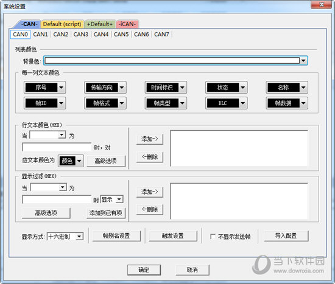The width and height of the screenshot is (335, 284).
Task: Click the 传输方向 color swatch
Action: [102, 88]
